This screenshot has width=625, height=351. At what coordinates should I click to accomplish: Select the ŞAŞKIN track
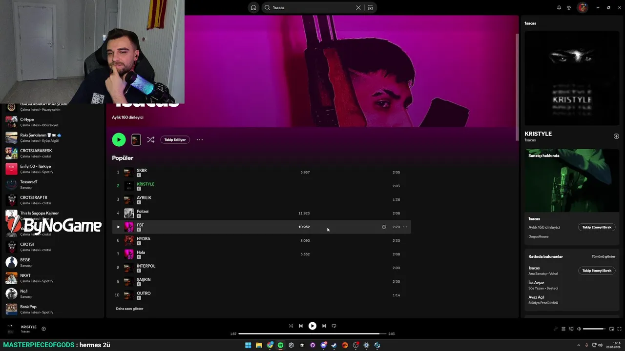pos(144,280)
